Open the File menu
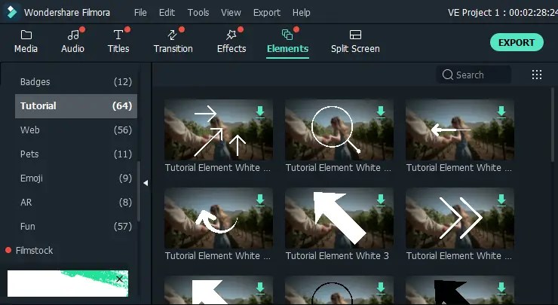Viewport: 558px width, 305px height. pos(140,13)
